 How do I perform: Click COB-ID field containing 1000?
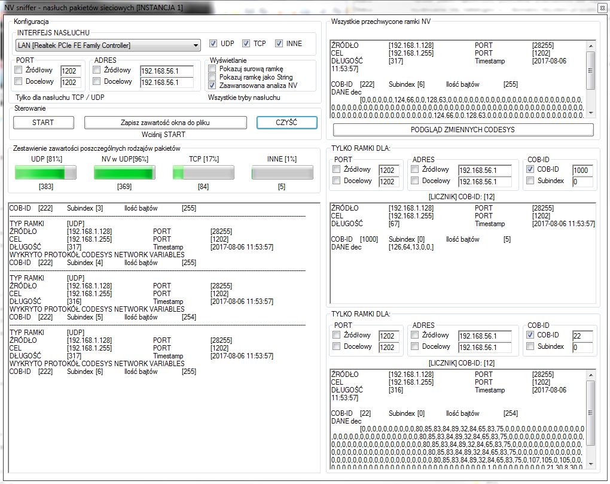click(581, 171)
